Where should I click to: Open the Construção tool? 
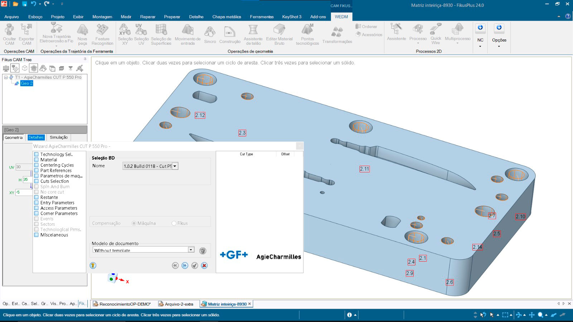[x=230, y=34]
